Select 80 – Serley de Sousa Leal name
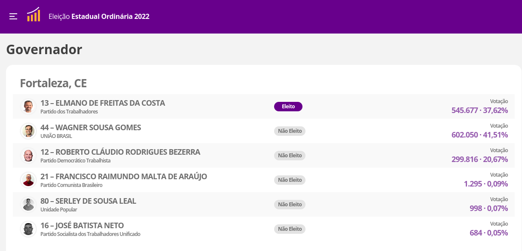 point(88,201)
